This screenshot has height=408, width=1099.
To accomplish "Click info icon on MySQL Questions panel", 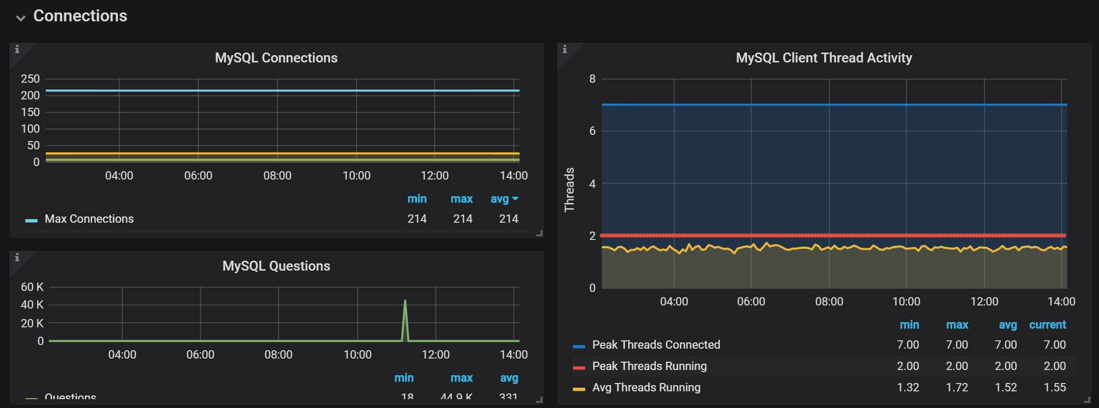I will pos(17,258).
